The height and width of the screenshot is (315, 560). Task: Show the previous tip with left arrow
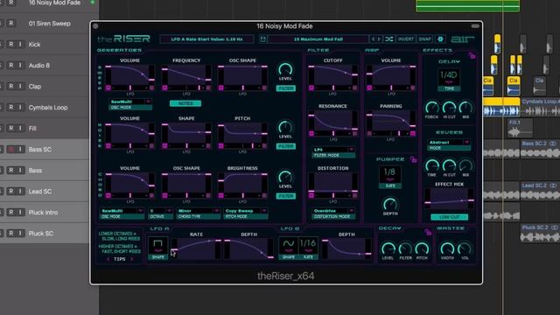coord(108,259)
